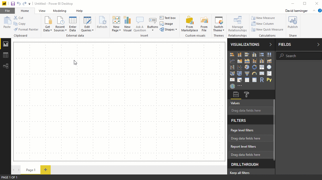
Task: Open the blue help question icon
Action: [x=320, y=11]
